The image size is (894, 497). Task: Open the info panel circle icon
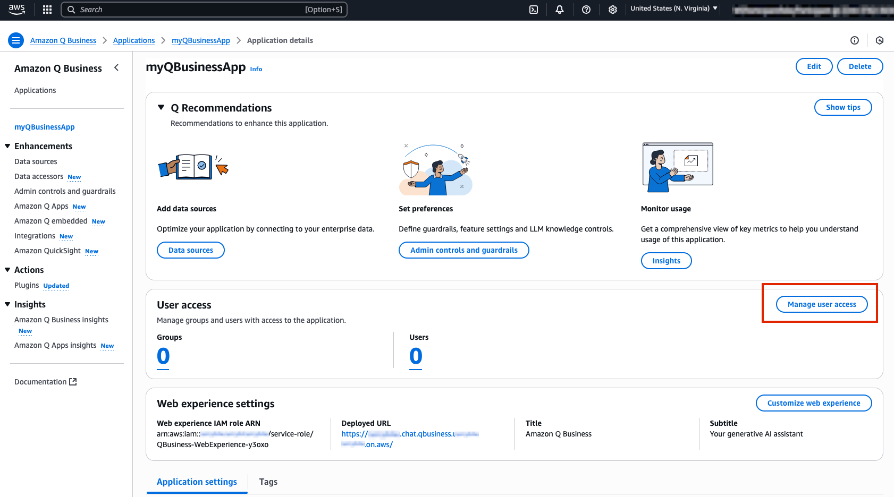point(855,40)
